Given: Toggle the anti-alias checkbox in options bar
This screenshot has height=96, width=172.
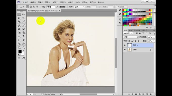Looking at the screenshot, I should [57, 7].
